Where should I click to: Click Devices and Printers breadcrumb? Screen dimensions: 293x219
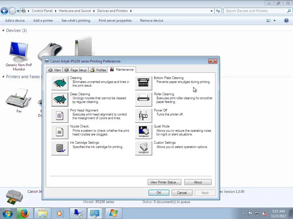[112, 11]
